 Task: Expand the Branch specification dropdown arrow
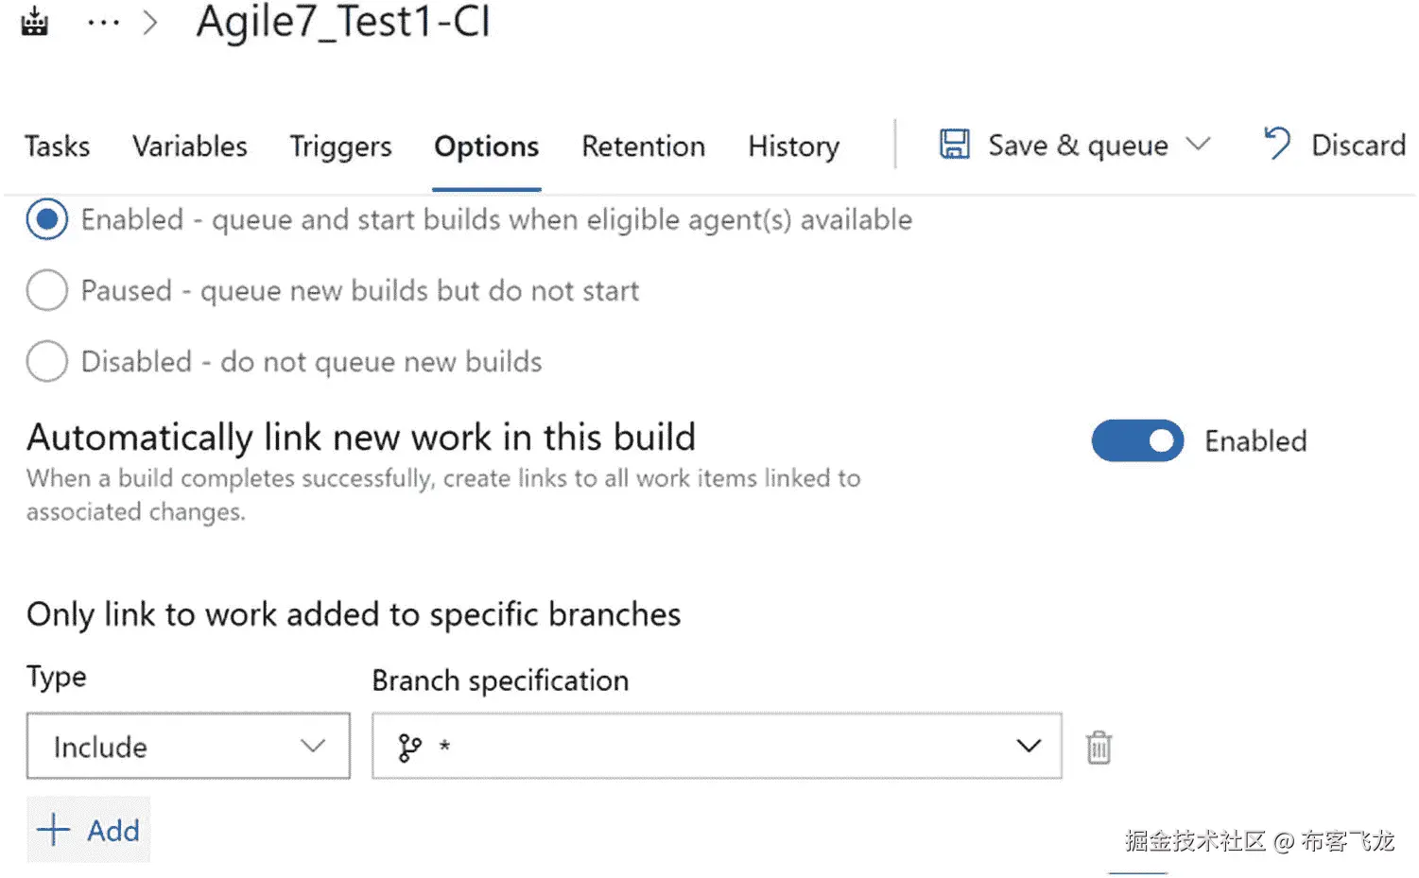[1029, 747]
